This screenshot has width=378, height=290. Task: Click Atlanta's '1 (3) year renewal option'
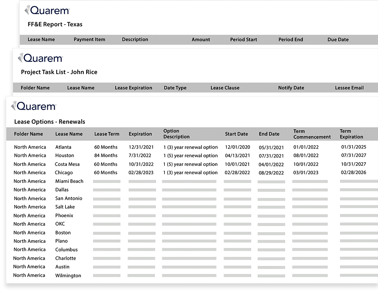[191, 147]
